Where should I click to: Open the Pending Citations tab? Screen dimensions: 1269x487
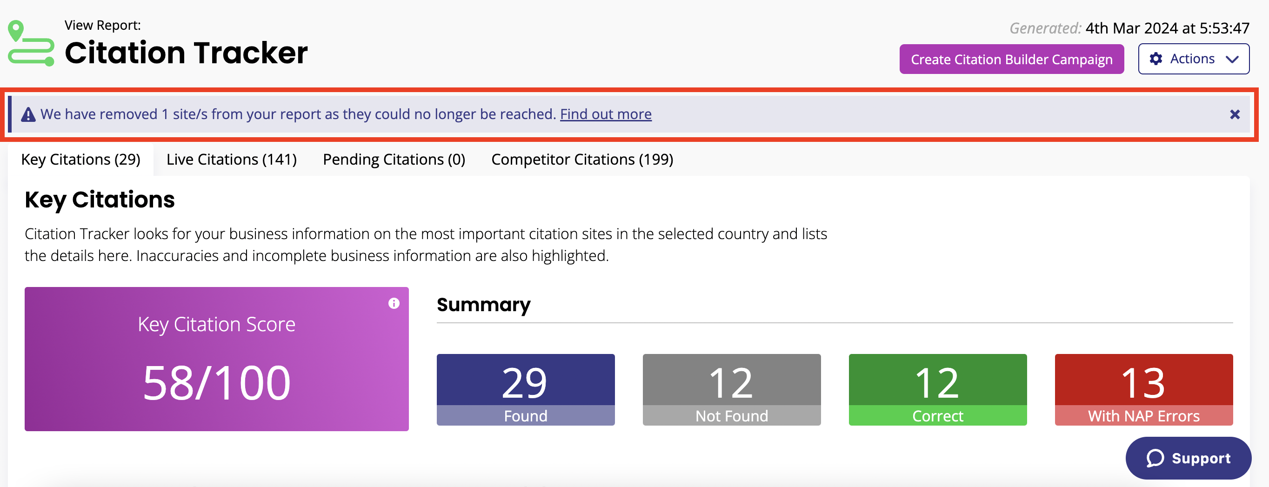[x=394, y=160]
